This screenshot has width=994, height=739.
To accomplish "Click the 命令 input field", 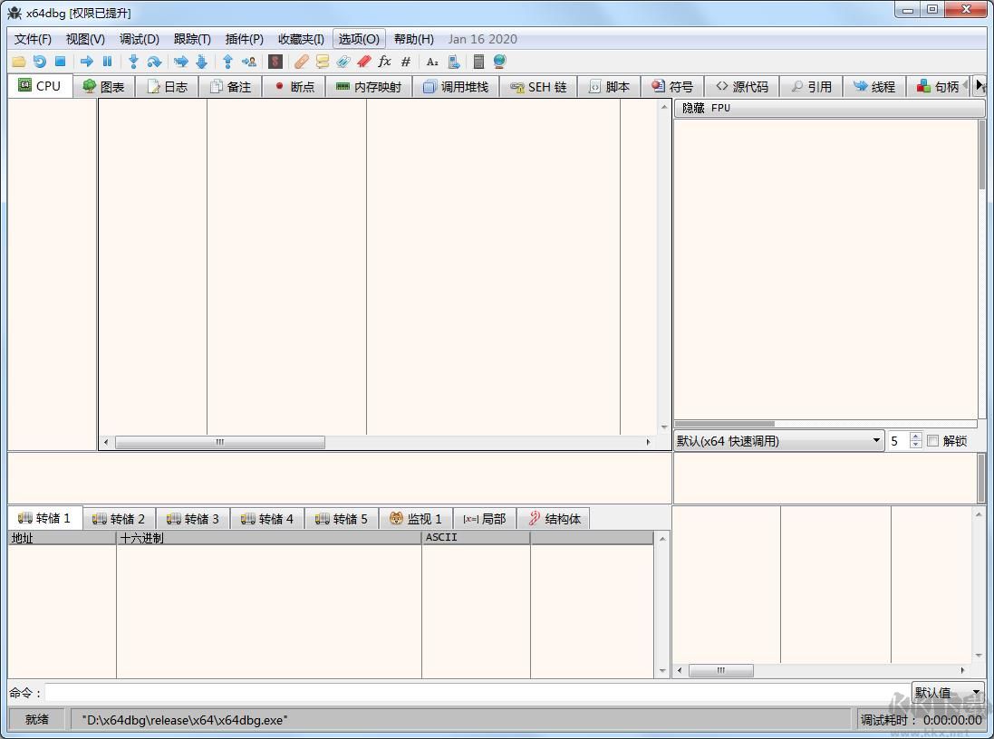I will pos(477,693).
